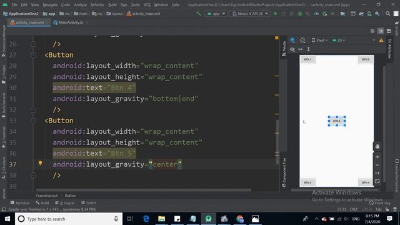The width and height of the screenshot is (400, 225).
Task: Open the Event Log
Action: point(380,202)
